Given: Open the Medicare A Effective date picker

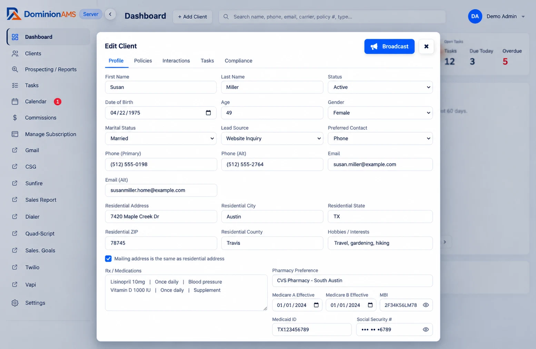Looking at the screenshot, I should (316, 305).
